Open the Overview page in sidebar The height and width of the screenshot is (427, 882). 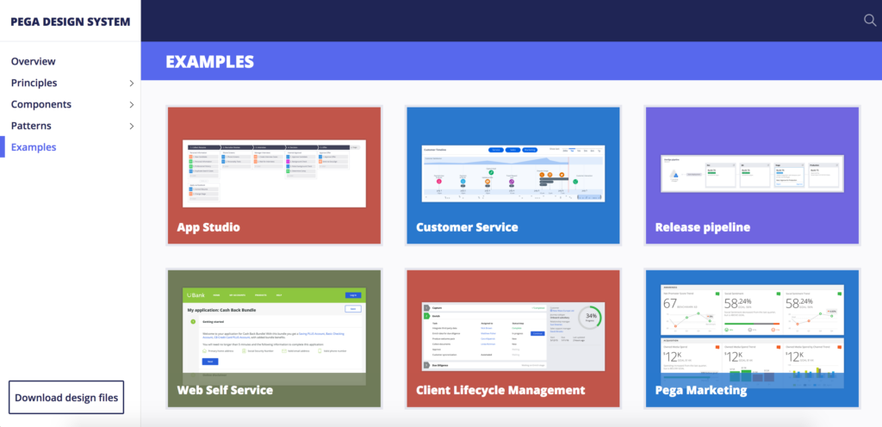tap(34, 61)
